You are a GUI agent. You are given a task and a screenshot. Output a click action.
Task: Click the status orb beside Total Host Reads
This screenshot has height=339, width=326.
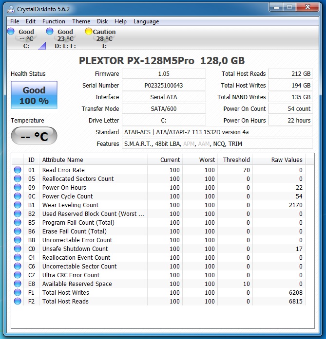point(18,302)
